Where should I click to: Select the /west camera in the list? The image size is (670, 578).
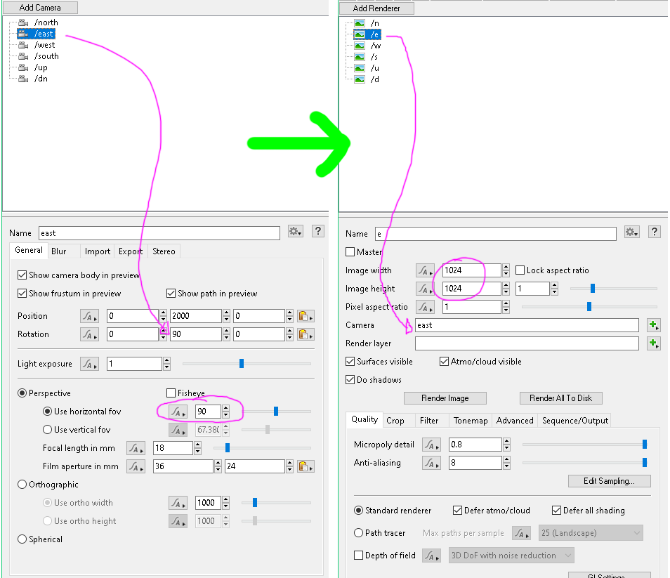[44, 45]
